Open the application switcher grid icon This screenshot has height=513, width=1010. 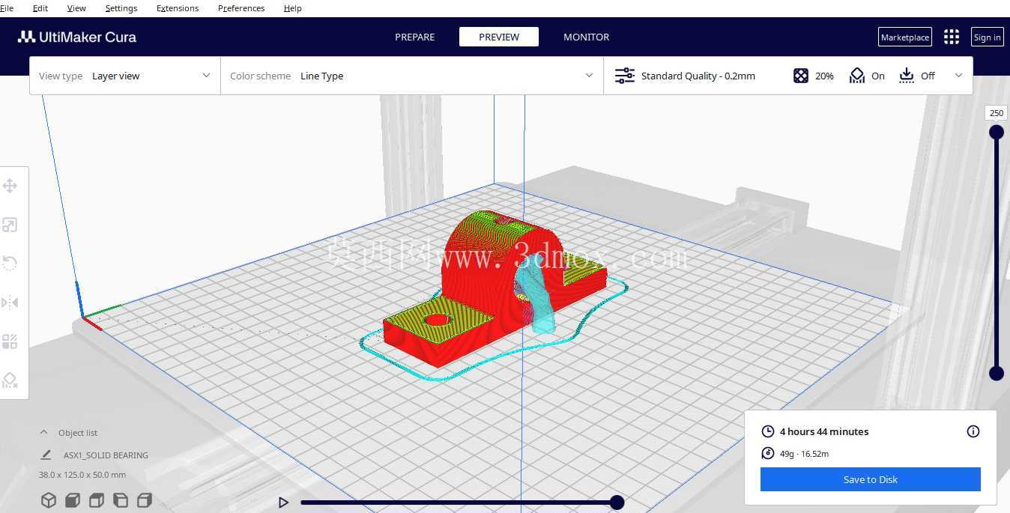point(952,37)
